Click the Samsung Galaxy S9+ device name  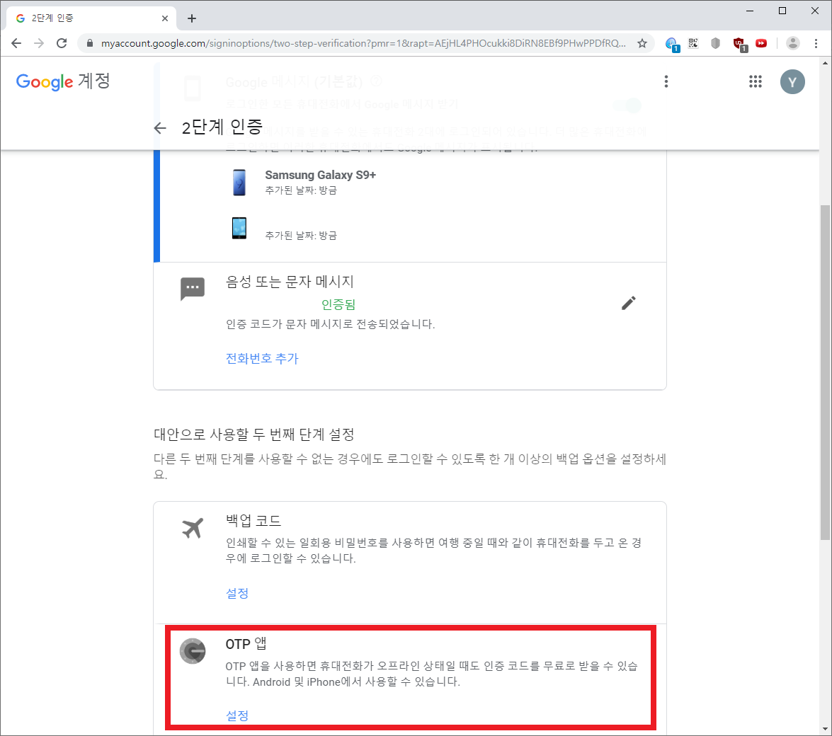pos(321,175)
